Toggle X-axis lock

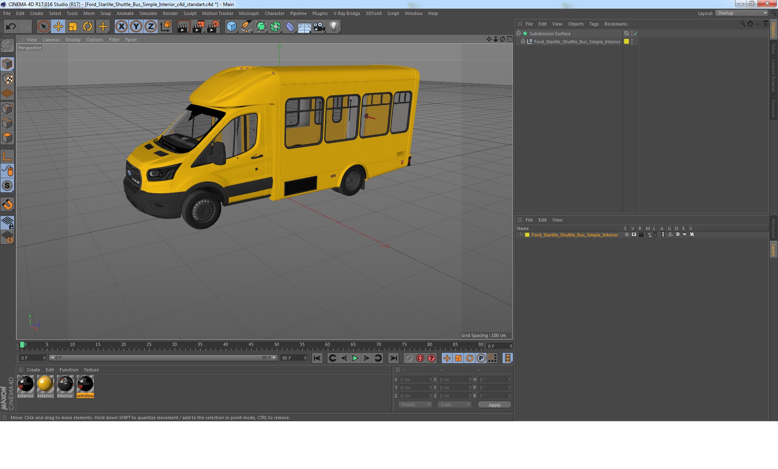click(121, 27)
